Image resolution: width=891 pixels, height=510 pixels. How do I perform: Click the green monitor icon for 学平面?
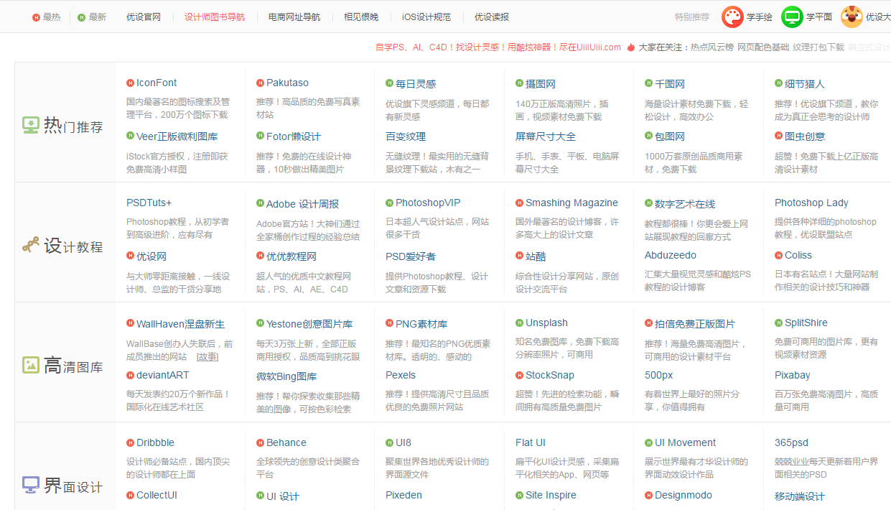coord(792,17)
